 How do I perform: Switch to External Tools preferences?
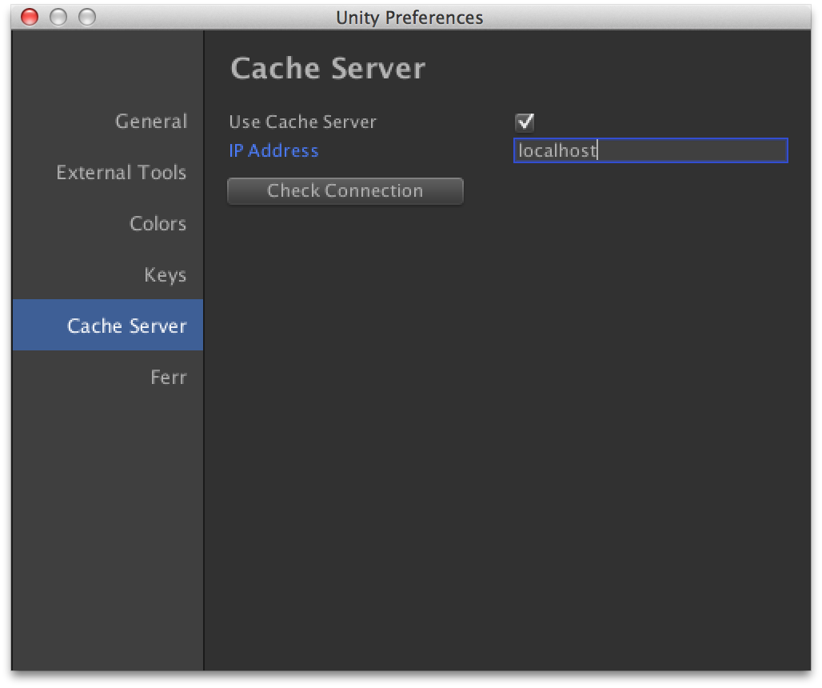[121, 173]
